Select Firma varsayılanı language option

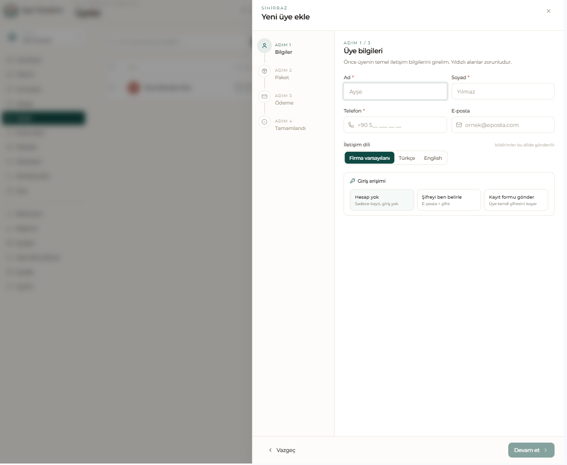point(369,158)
